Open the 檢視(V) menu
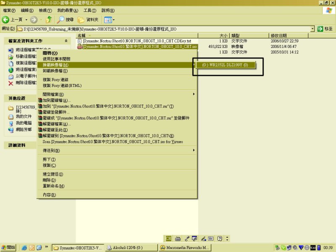 pos(45,10)
